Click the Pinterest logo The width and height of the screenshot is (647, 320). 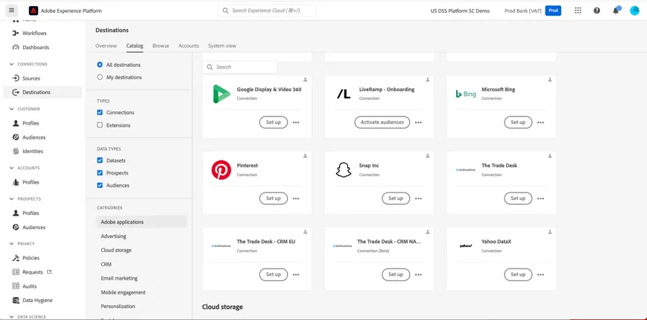pyautogui.click(x=221, y=170)
